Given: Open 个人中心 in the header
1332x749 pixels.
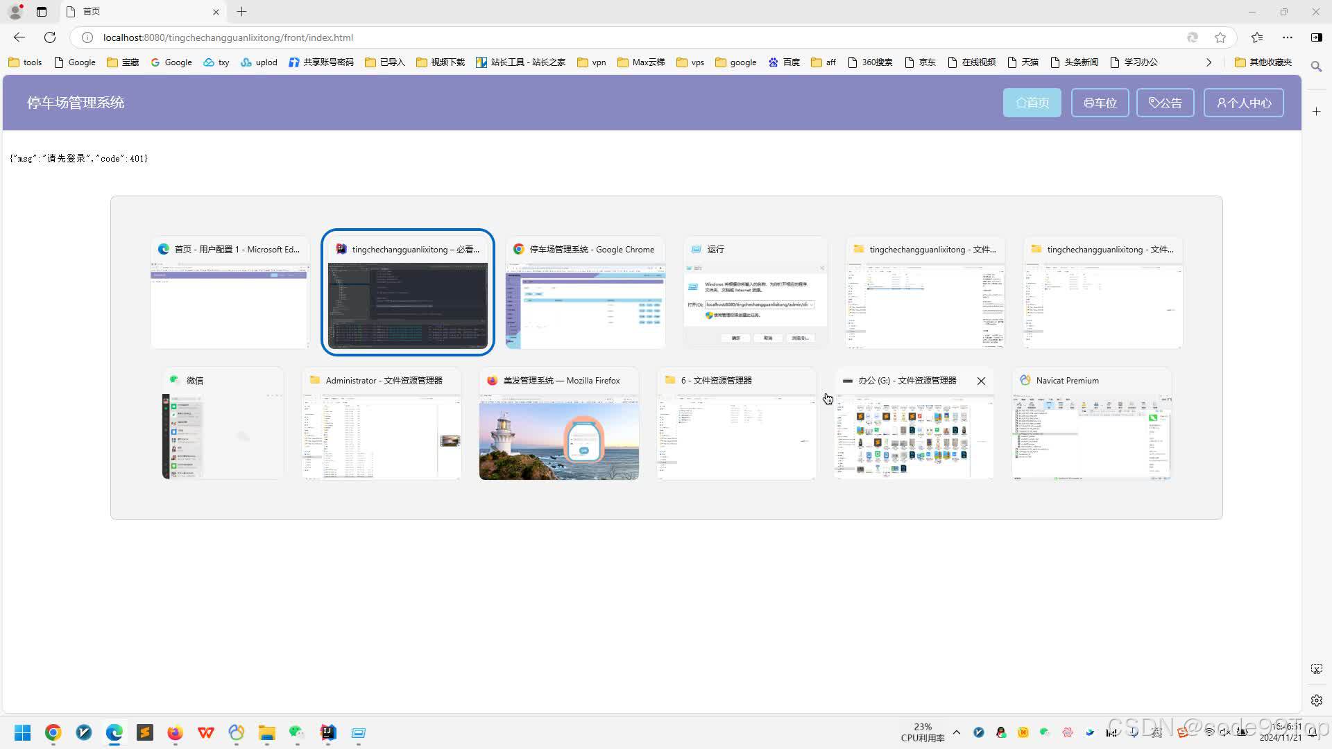Looking at the screenshot, I should coord(1243,103).
